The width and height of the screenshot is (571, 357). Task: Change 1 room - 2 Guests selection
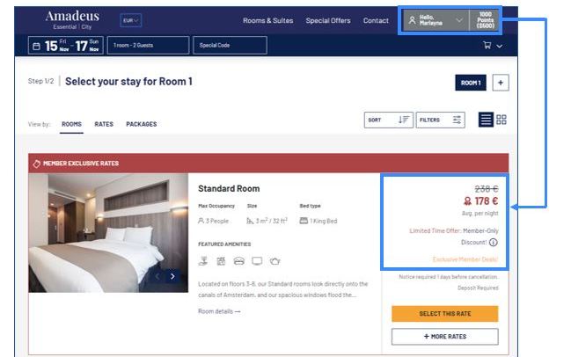coord(148,46)
